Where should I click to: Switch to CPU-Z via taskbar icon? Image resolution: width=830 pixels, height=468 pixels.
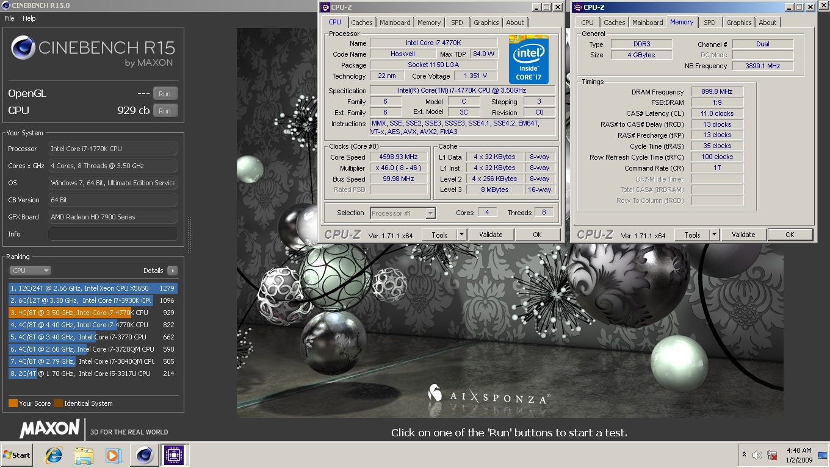(173, 455)
